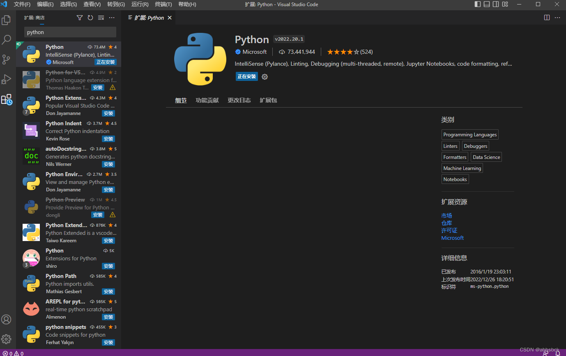Install the Python Extension Pack
Screen dimensions: 566x356
(108, 113)
